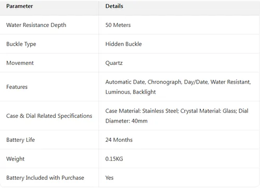The width and height of the screenshot is (260, 188).
Task: Select Battery Included with Purchase label
Action: point(45,178)
